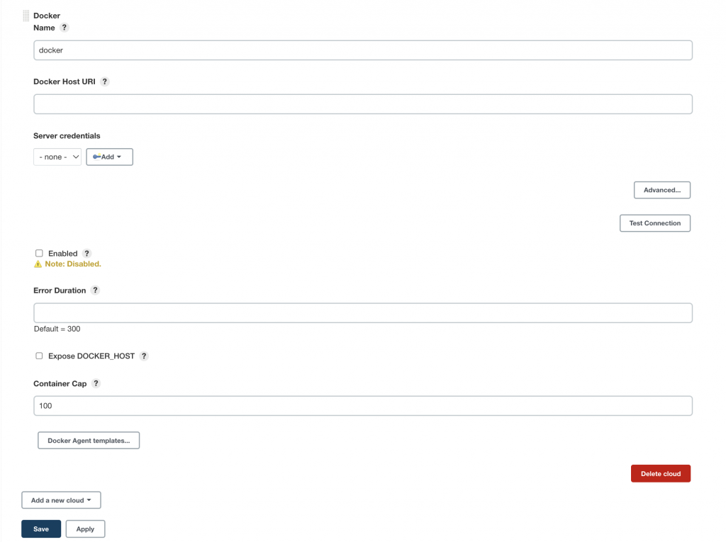Open the Server credentials none dropdown
726x542 pixels.
click(57, 157)
